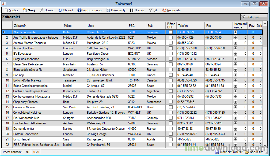
Task: Click phone number 0711-020361
Action: [191, 118]
